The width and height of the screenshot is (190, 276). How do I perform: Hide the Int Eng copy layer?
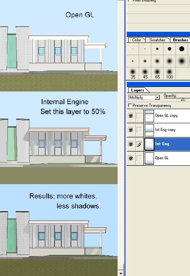click(x=131, y=130)
